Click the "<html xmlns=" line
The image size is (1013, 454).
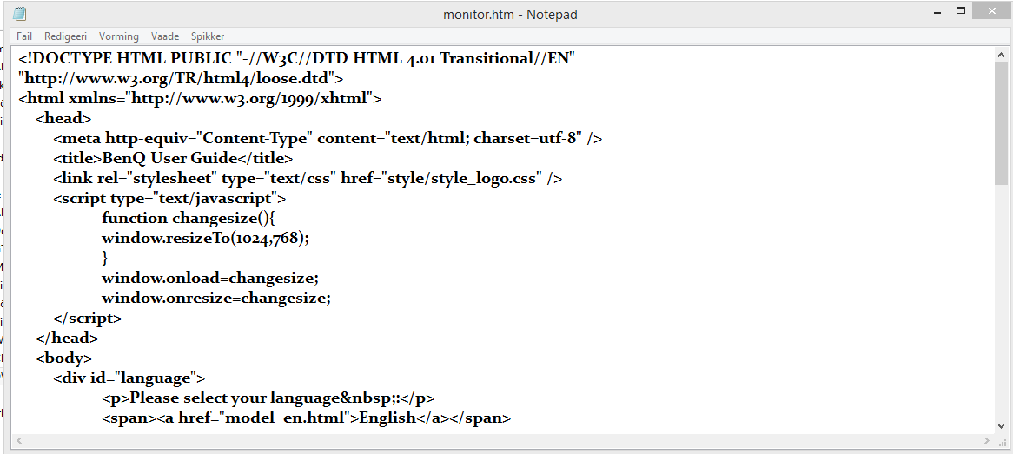[200, 99]
